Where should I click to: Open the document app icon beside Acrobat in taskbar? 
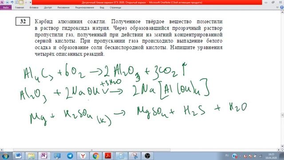click(121, 156)
